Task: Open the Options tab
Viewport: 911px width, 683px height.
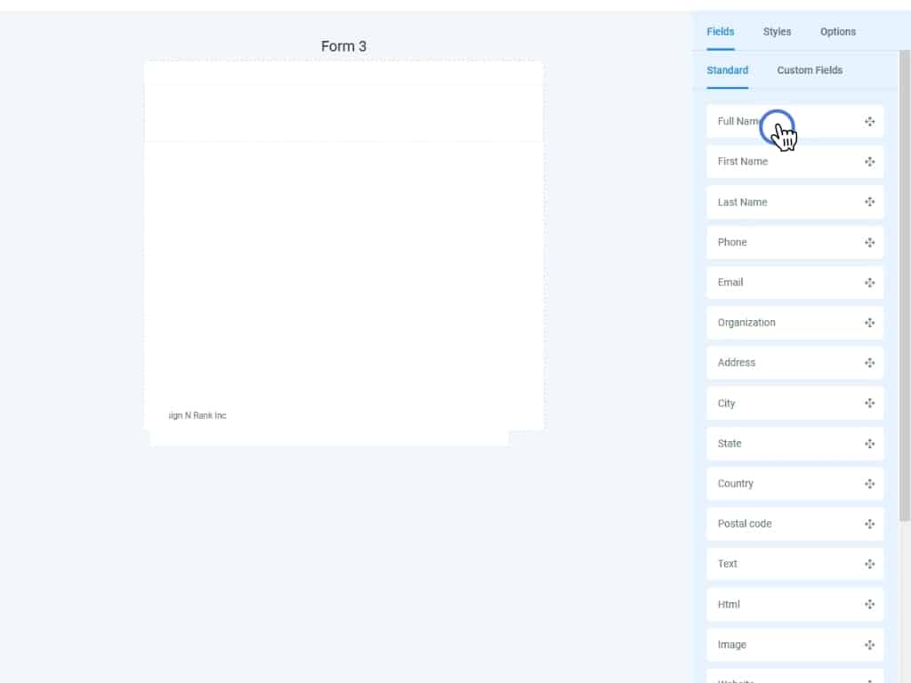Action: point(837,32)
